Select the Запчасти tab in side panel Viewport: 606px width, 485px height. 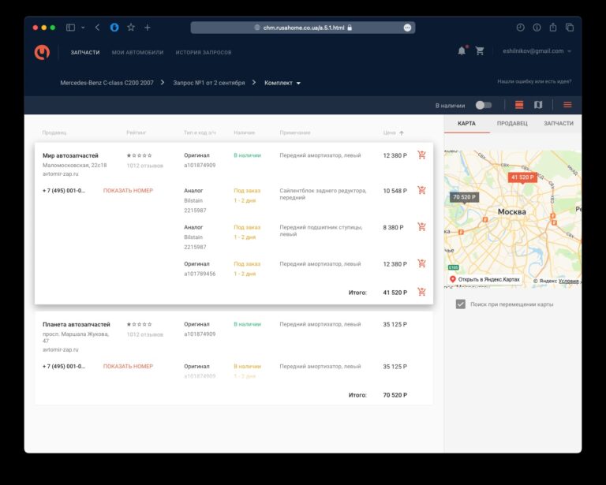(559, 124)
